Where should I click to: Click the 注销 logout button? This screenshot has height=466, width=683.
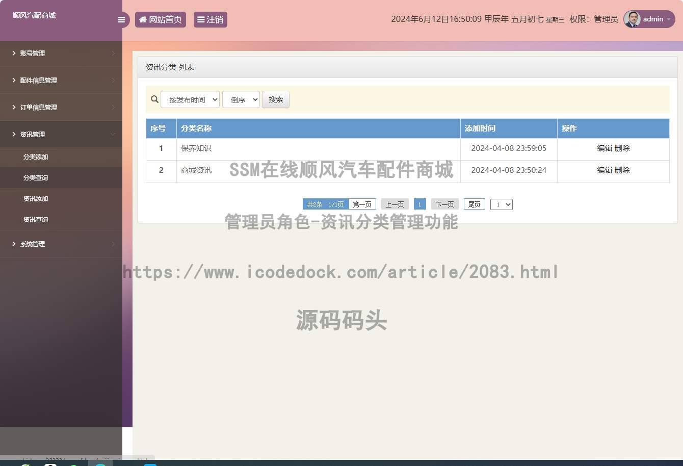211,19
